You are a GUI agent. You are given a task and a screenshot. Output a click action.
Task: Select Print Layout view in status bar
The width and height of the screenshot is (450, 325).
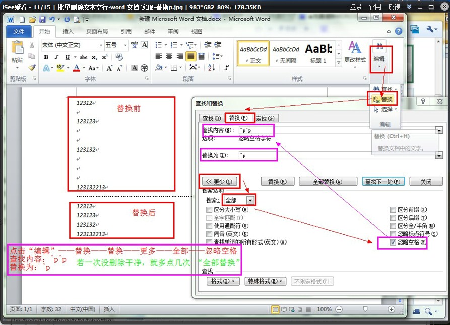[x=275, y=309]
